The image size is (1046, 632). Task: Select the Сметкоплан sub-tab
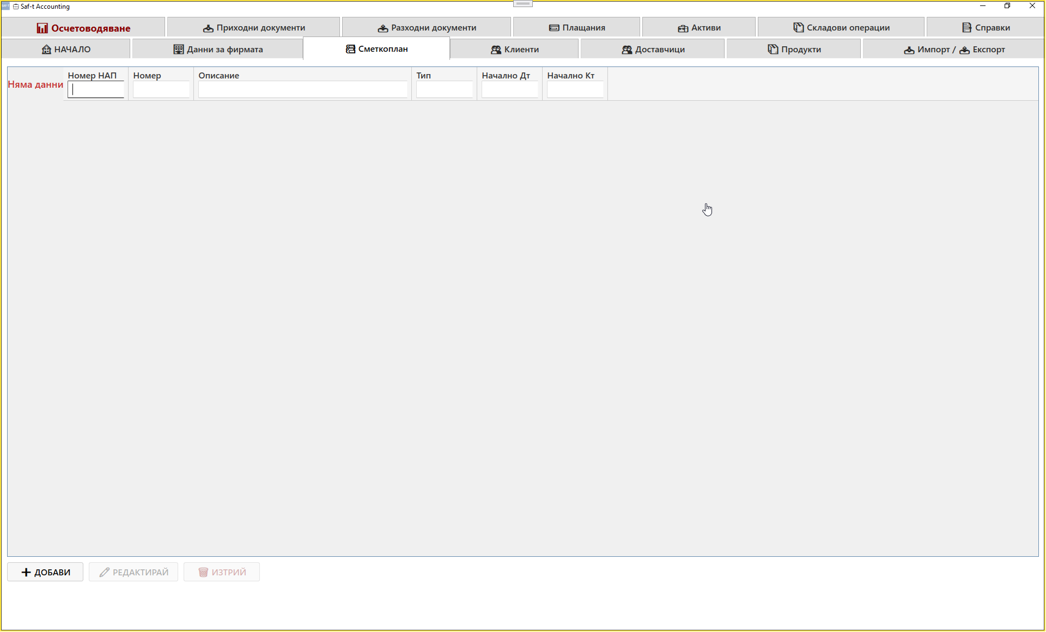coord(376,48)
